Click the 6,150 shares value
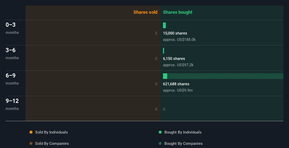This screenshot has width=289, height=148. point(174,58)
